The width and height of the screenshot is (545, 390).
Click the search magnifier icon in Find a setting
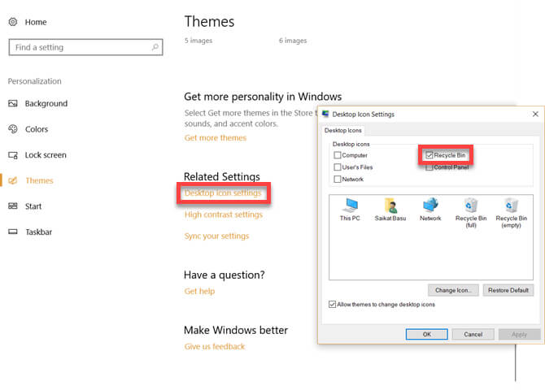[155, 47]
